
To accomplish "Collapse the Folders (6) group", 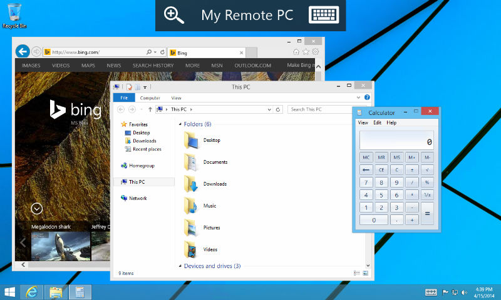I will click(180, 124).
